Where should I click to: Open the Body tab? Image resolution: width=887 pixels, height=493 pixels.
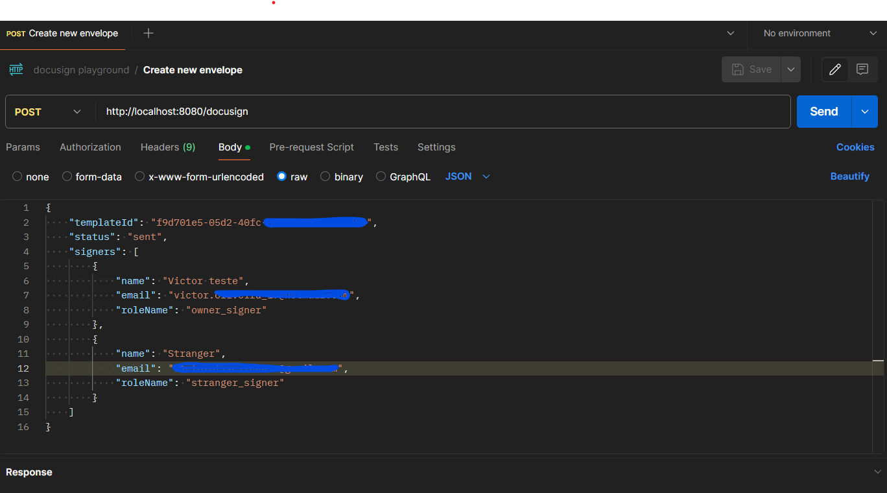234,147
